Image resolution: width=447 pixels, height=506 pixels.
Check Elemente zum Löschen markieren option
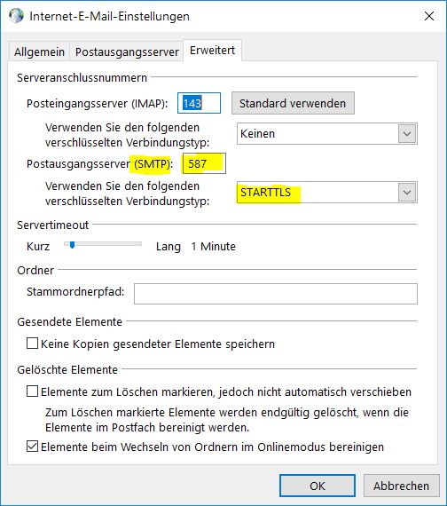32,391
